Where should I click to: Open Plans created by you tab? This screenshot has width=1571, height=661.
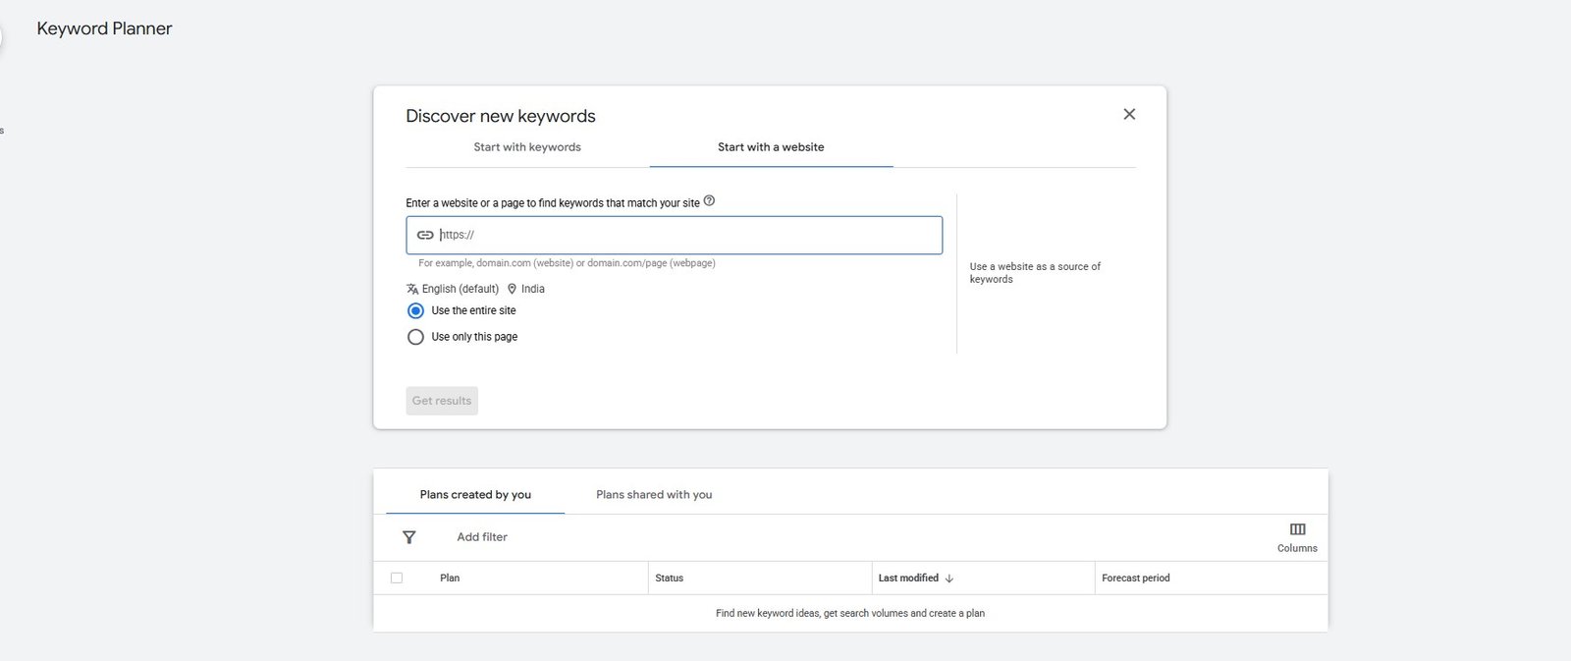475,494
